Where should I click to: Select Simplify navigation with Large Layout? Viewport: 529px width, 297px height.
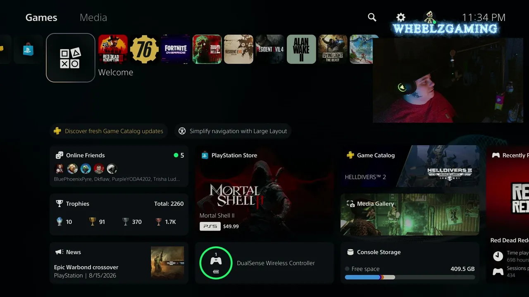pyautogui.click(x=233, y=131)
